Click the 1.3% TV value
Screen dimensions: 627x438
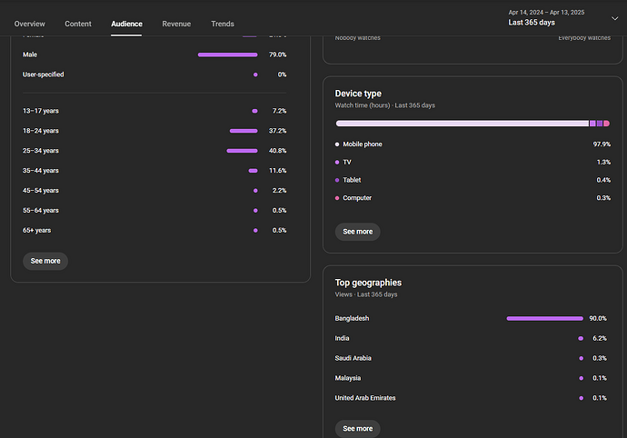coord(603,163)
